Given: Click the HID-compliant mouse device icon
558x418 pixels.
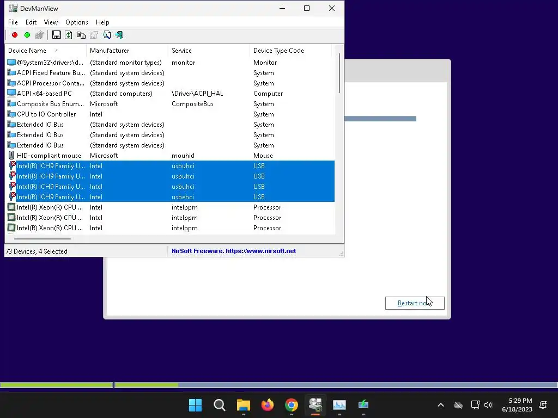Looking at the screenshot, I should [11, 155].
